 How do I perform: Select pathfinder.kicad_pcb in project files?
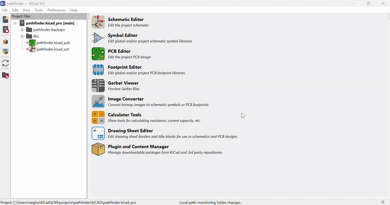click(53, 43)
